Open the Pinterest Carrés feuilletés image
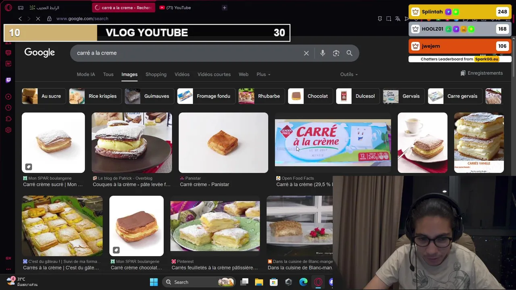The image size is (516, 290). 215,226
